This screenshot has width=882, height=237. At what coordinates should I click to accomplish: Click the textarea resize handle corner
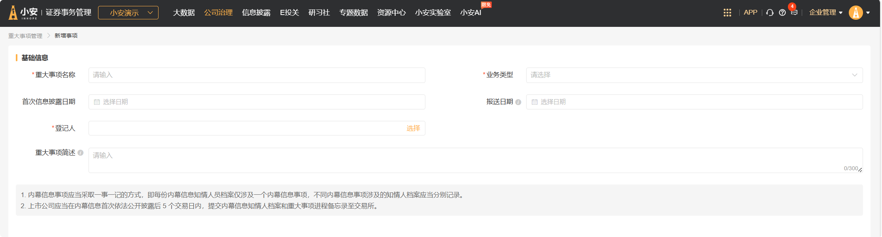[860, 170]
